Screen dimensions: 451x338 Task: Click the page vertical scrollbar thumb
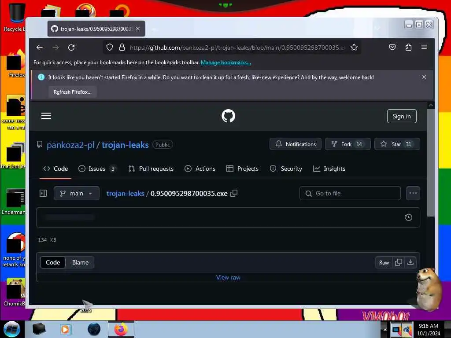click(x=430, y=162)
